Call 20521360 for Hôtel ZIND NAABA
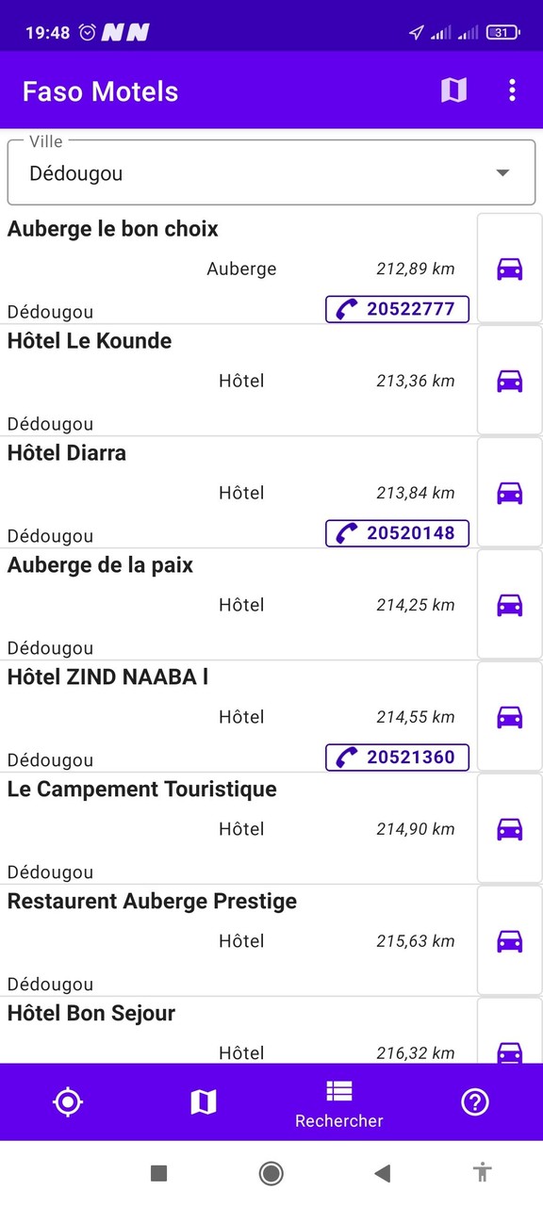This screenshot has height=1206, width=543. (396, 758)
